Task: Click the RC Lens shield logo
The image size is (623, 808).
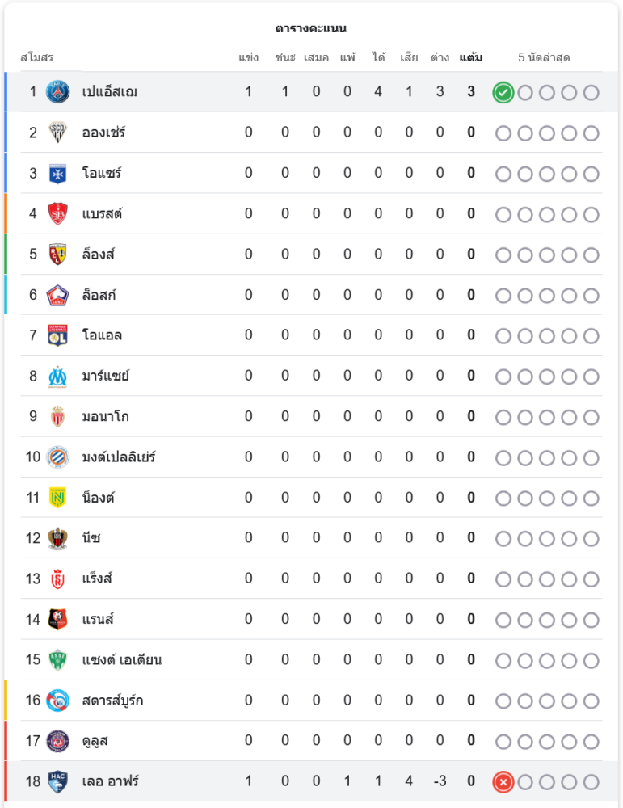Action: [57, 255]
